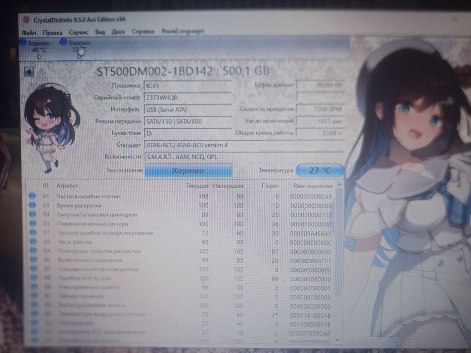Click the Прошивка field showing KC45
The image size is (471, 353).
click(x=187, y=86)
